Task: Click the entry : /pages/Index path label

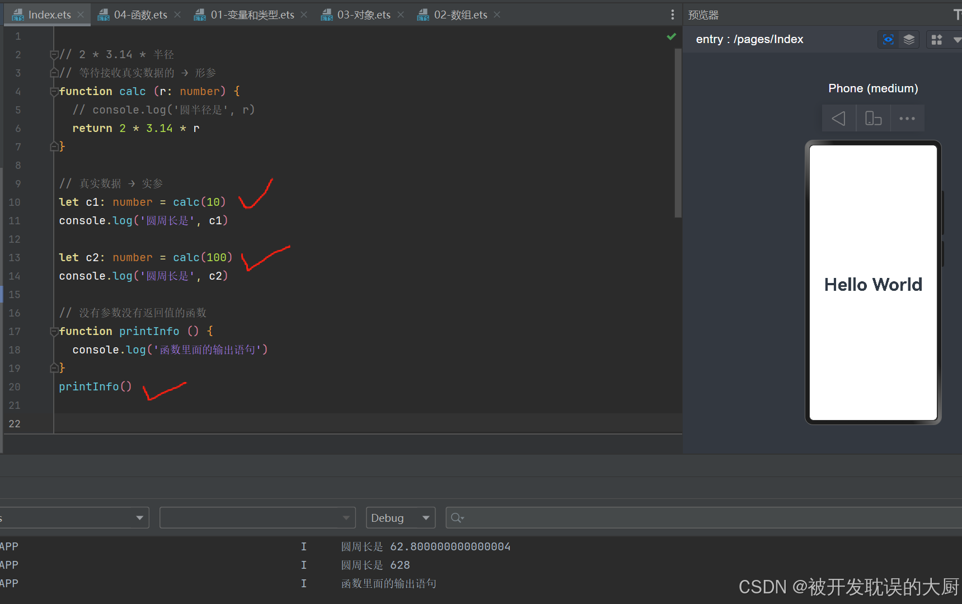Action: click(749, 39)
